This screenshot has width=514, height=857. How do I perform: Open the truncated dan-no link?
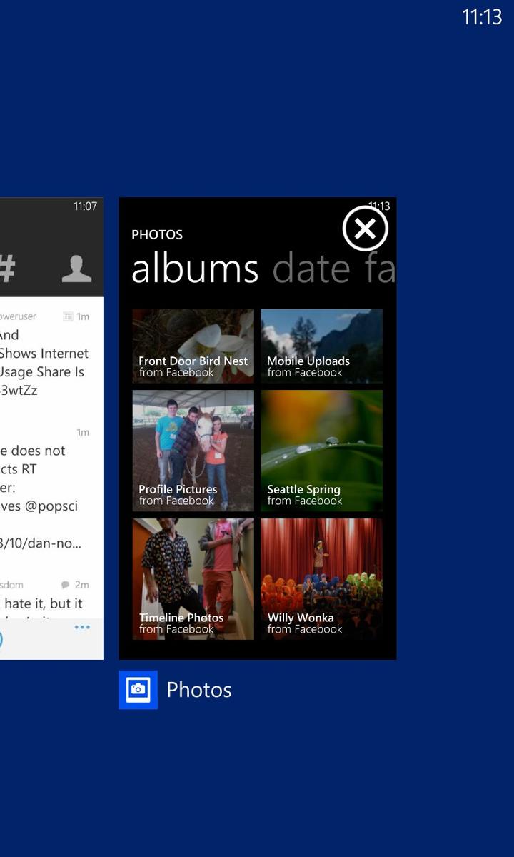(41, 543)
